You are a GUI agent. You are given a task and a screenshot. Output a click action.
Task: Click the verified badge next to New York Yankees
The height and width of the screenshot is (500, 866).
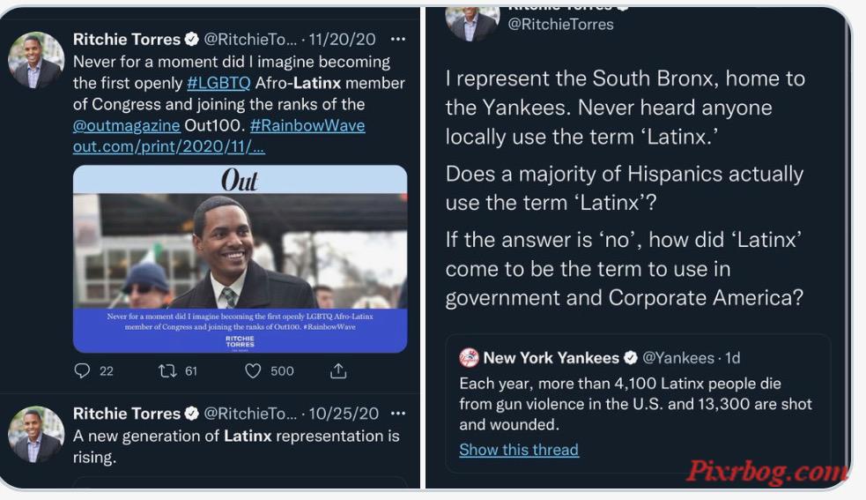click(630, 358)
